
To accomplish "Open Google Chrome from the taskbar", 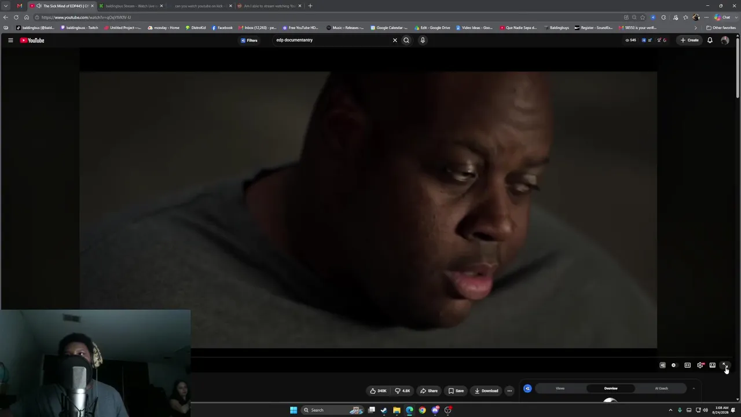I will (x=422, y=410).
